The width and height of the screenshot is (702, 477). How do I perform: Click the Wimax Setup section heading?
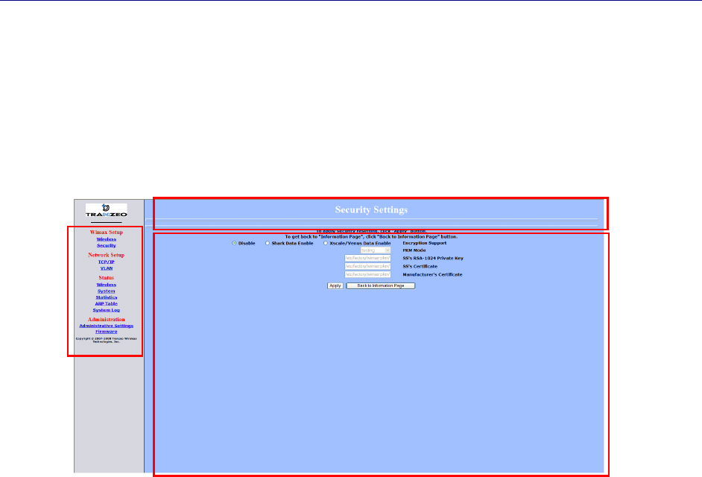106,233
